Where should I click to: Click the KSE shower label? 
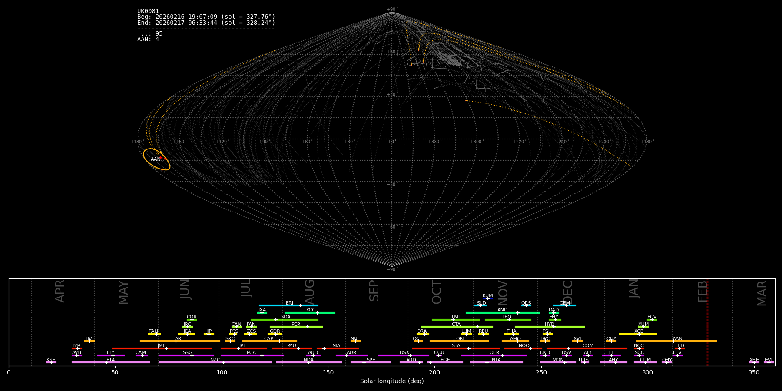(51, 360)
